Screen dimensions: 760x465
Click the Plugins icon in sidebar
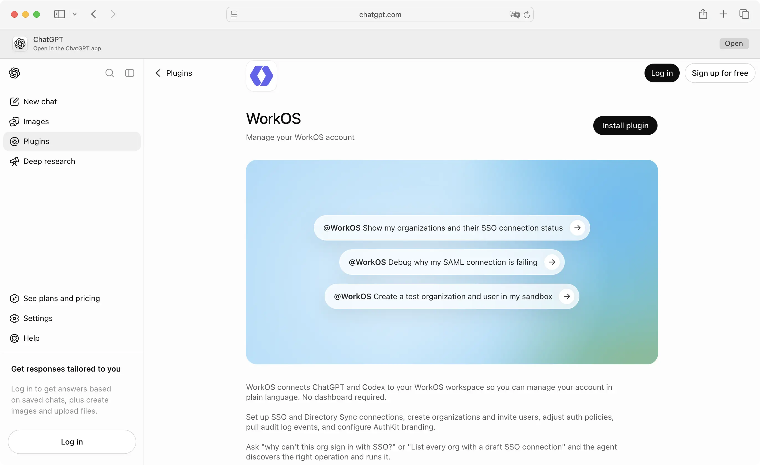click(x=14, y=141)
